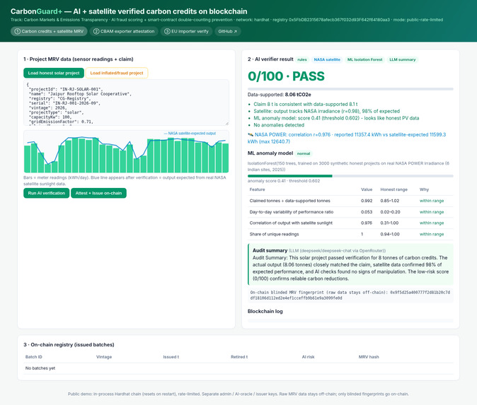Click the 'Share of unique readings' row
Image resolution: width=477 pixels, height=405 pixels.
coord(350,234)
